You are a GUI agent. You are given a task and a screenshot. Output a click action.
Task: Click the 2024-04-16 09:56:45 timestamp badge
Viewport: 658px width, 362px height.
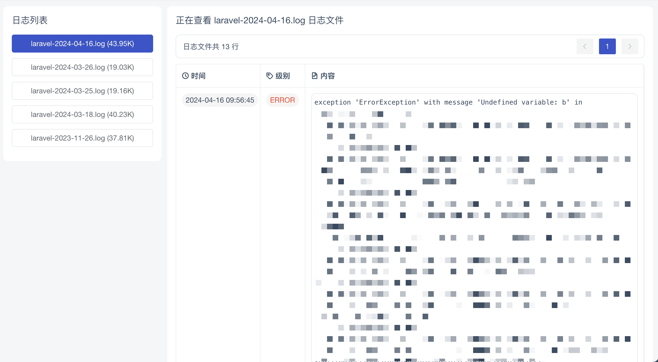click(220, 100)
